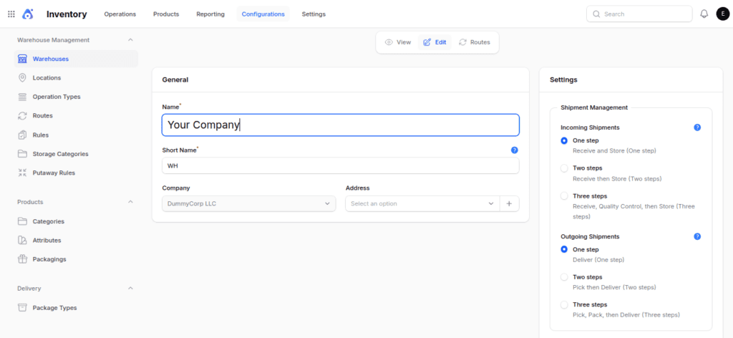Click the top Search field

639,14
